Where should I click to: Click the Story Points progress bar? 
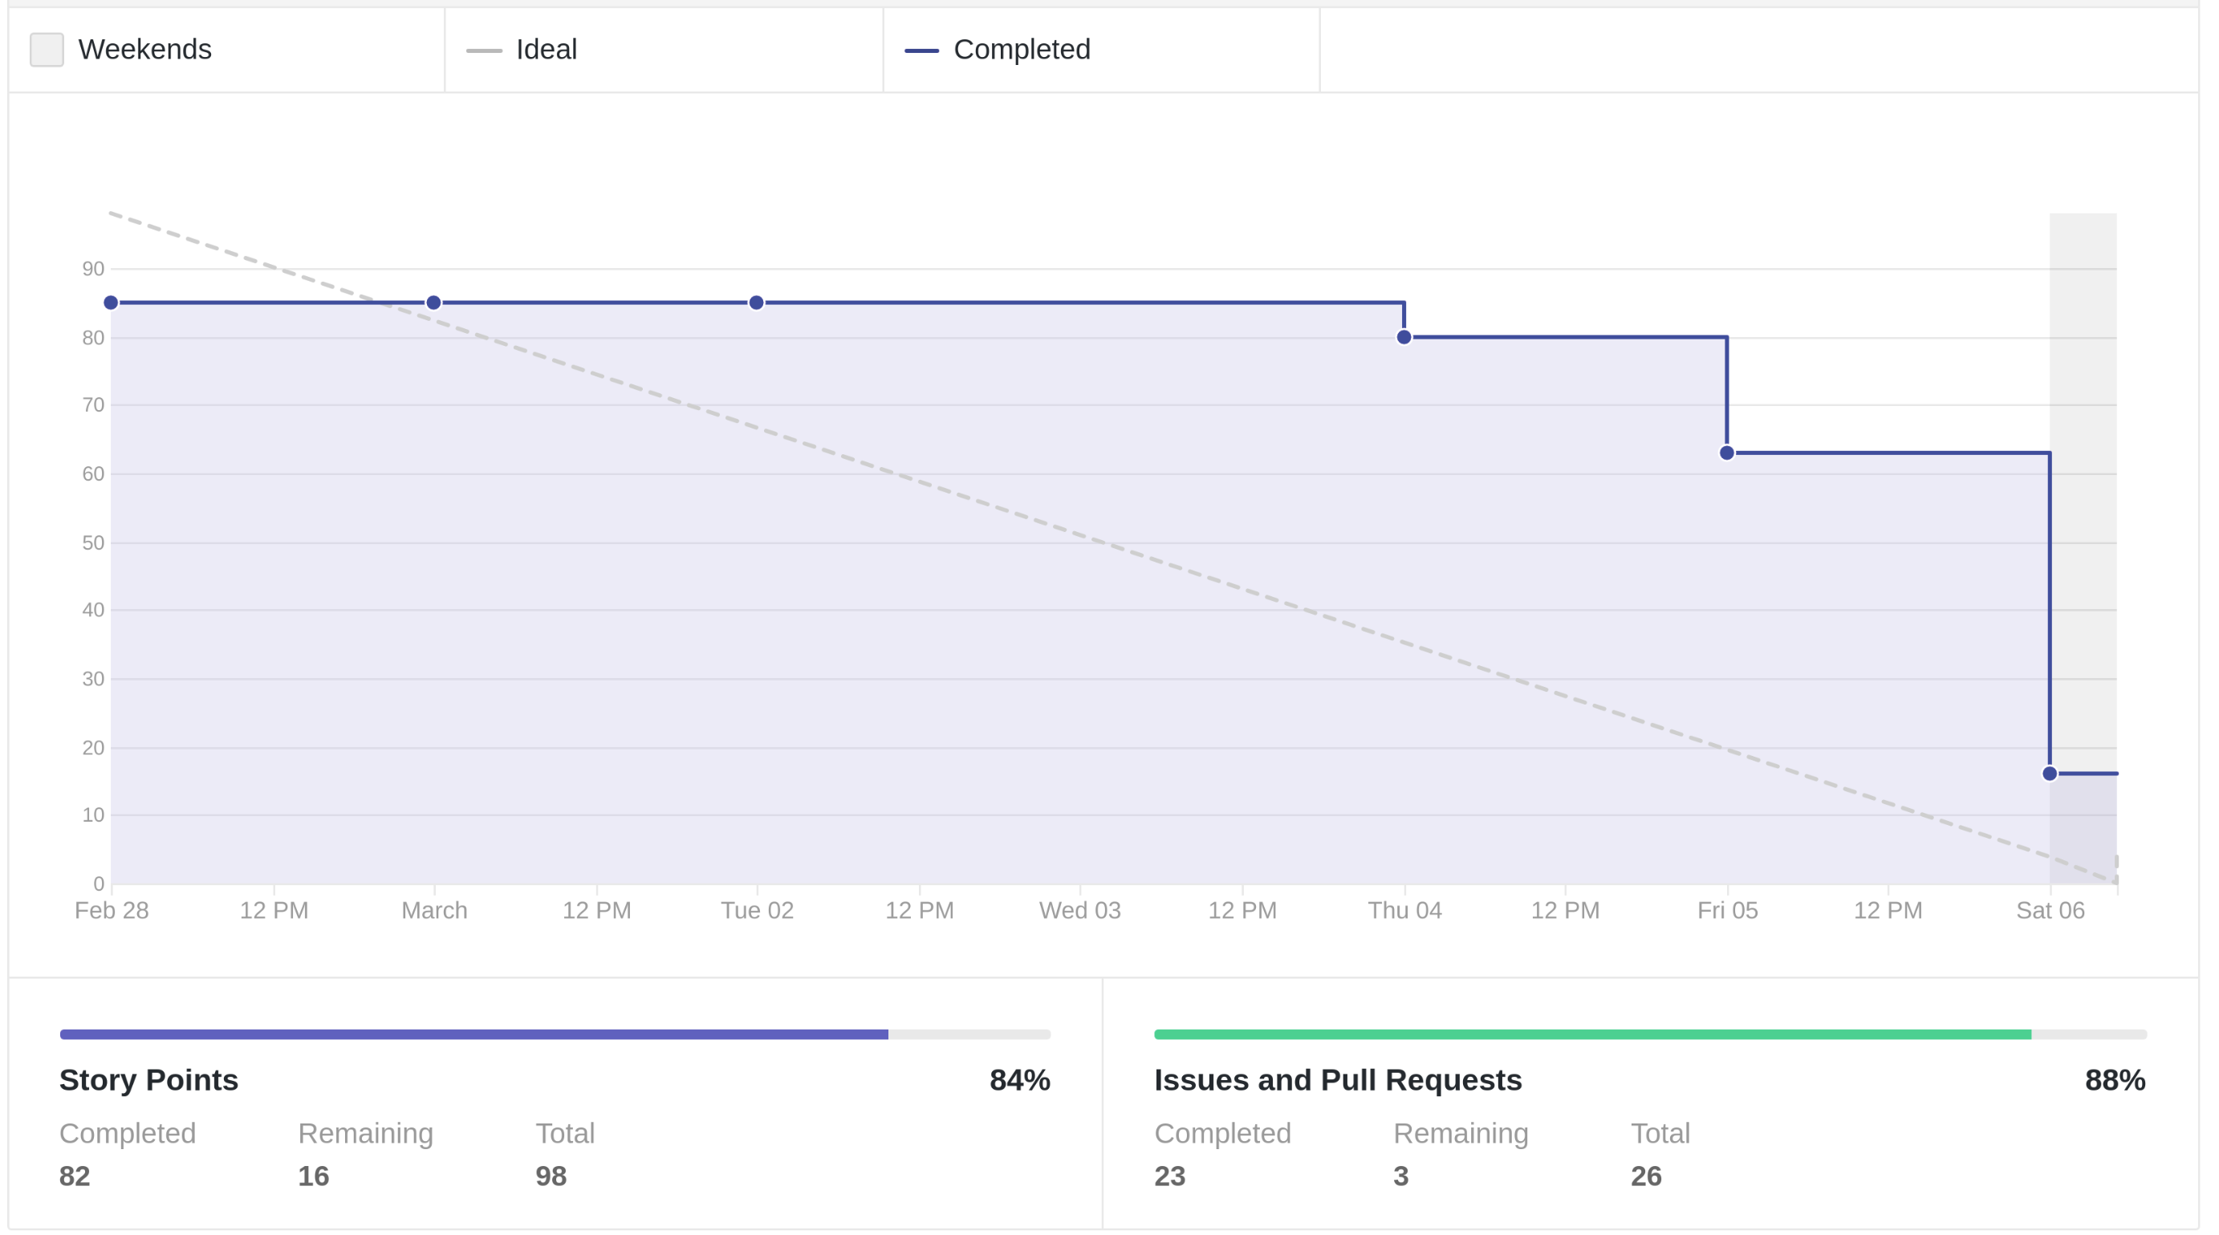(555, 1034)
